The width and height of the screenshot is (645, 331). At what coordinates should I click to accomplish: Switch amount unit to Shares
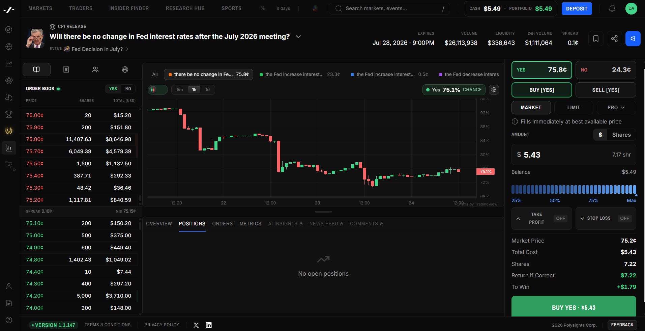click(621, 135)
